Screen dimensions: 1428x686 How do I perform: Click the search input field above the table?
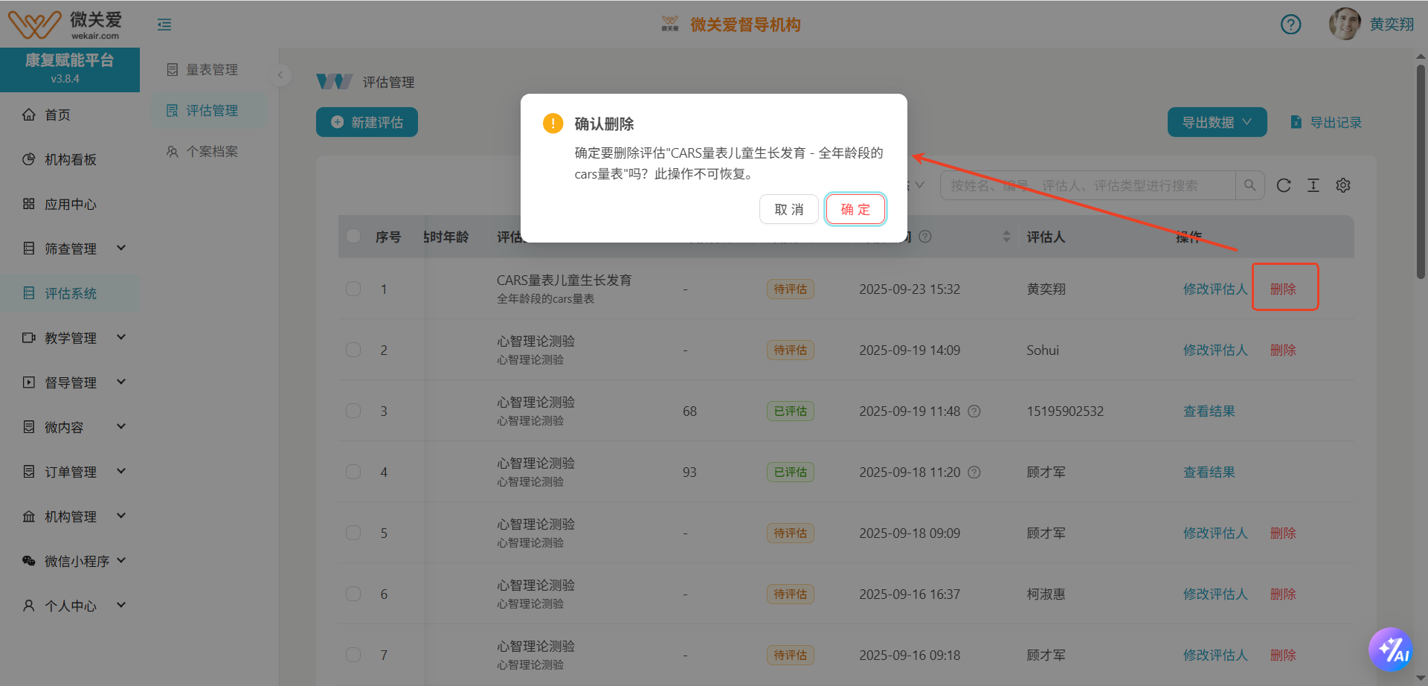1078,185
